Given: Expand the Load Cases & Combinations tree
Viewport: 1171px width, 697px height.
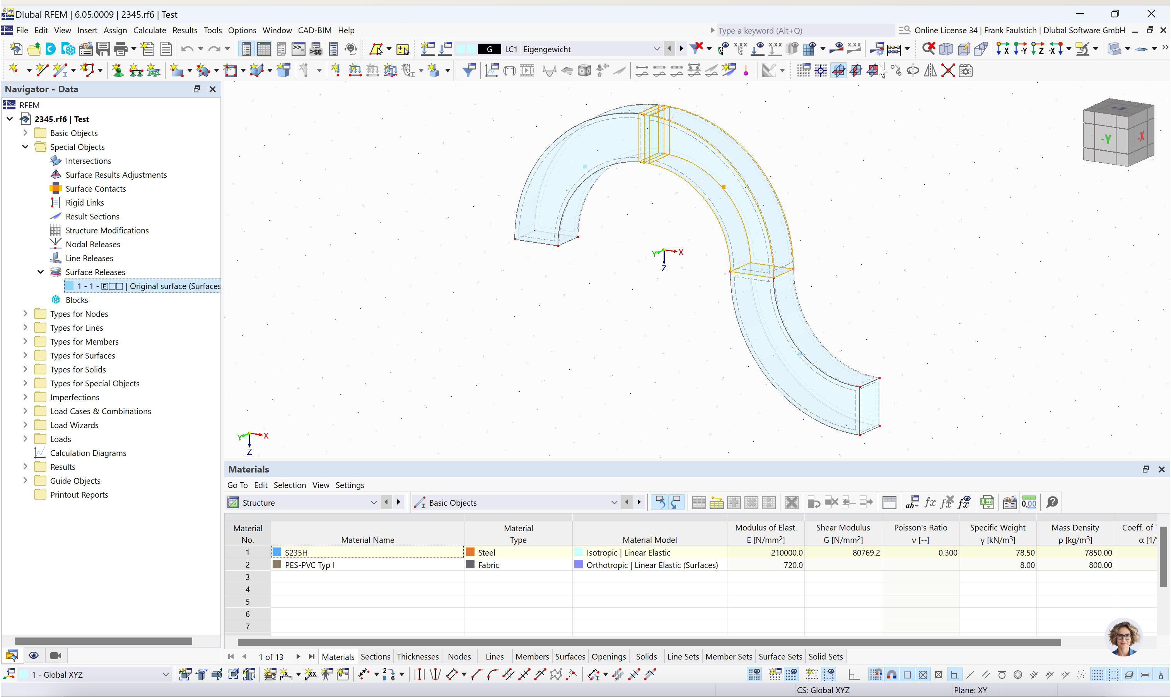Looking at the screenshot, I should (x=25, y=411).
